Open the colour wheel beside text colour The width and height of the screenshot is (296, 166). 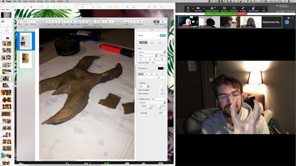coord(165,68)
